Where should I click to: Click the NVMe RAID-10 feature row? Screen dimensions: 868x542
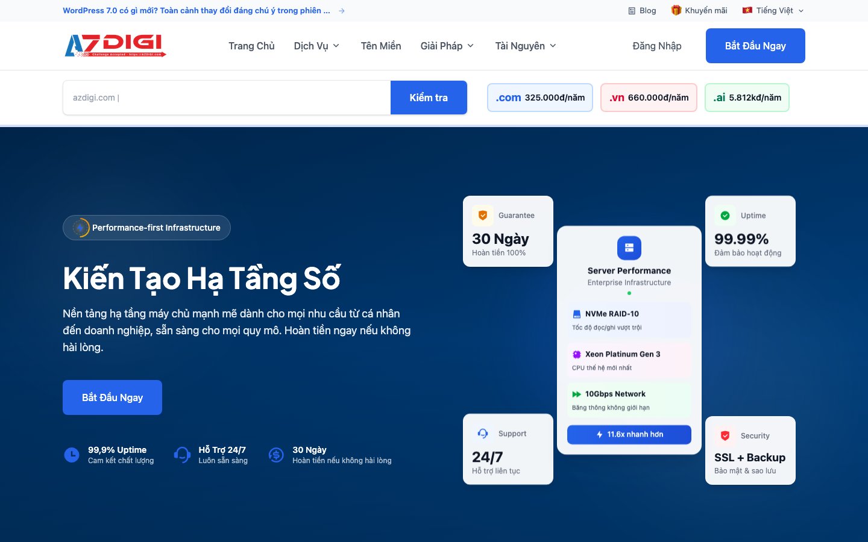point(629,320)
